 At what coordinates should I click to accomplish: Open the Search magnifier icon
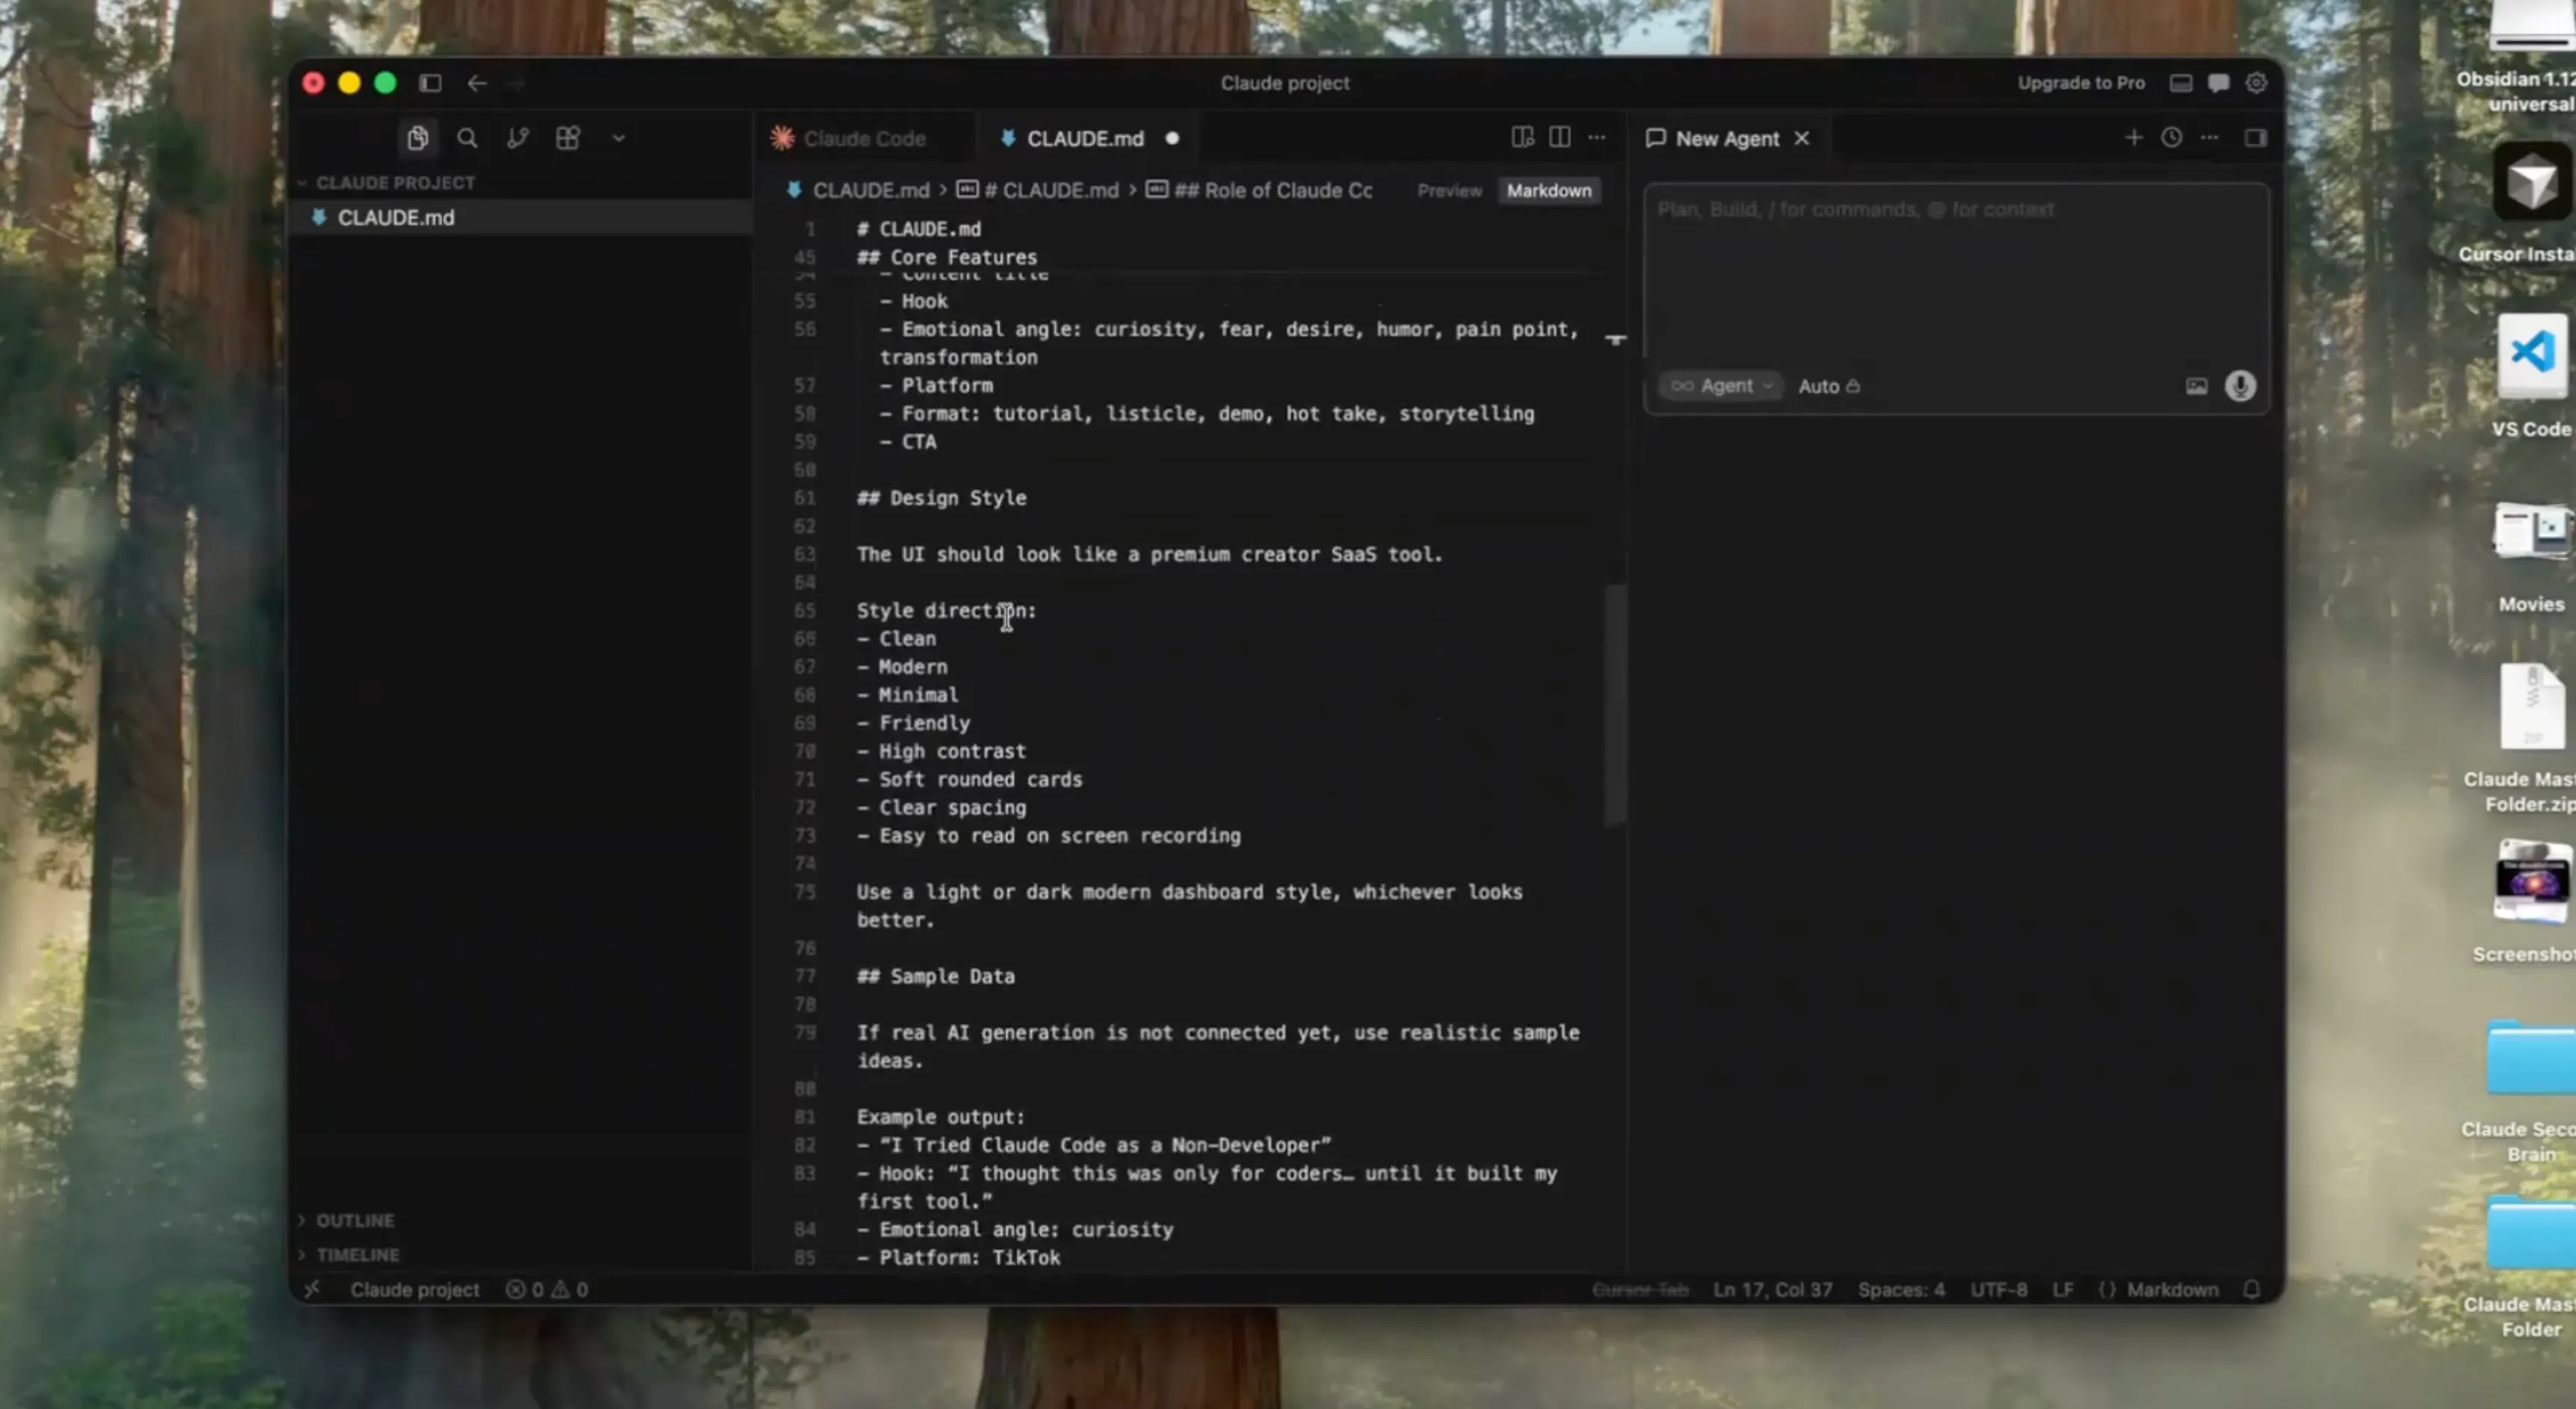coord(467,138)
